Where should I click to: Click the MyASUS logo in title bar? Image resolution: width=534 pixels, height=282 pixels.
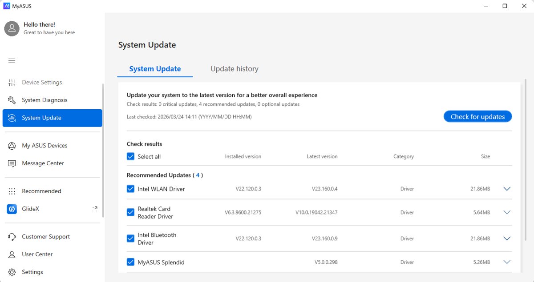6,6
